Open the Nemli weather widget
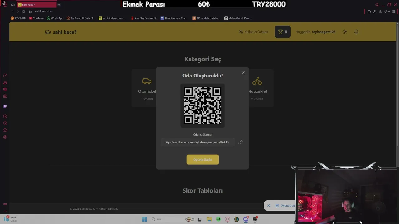 point(11,219)
